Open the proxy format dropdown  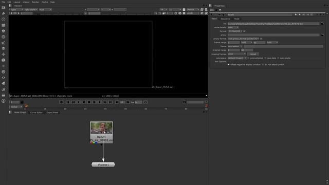click(x=243, y=39)
